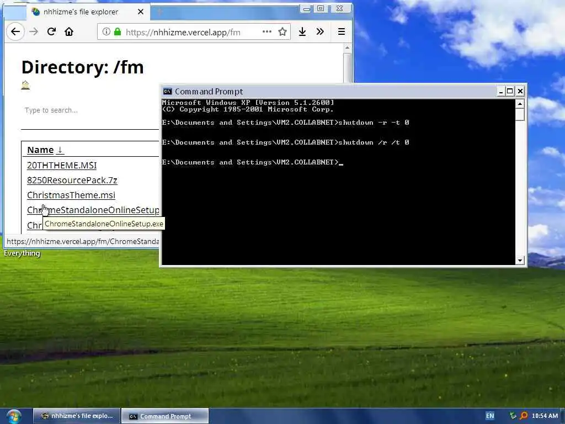Click the network tray icon
This screenshot has height=424, width=565.
tap(513, 416)
